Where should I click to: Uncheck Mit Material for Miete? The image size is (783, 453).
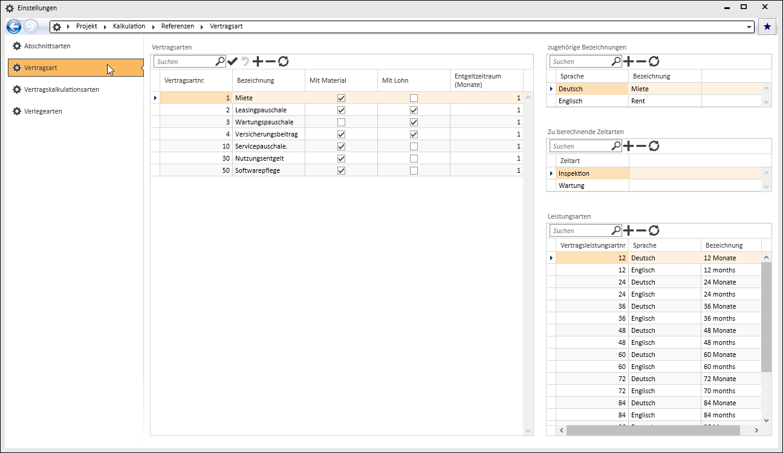tap(341, 98)
